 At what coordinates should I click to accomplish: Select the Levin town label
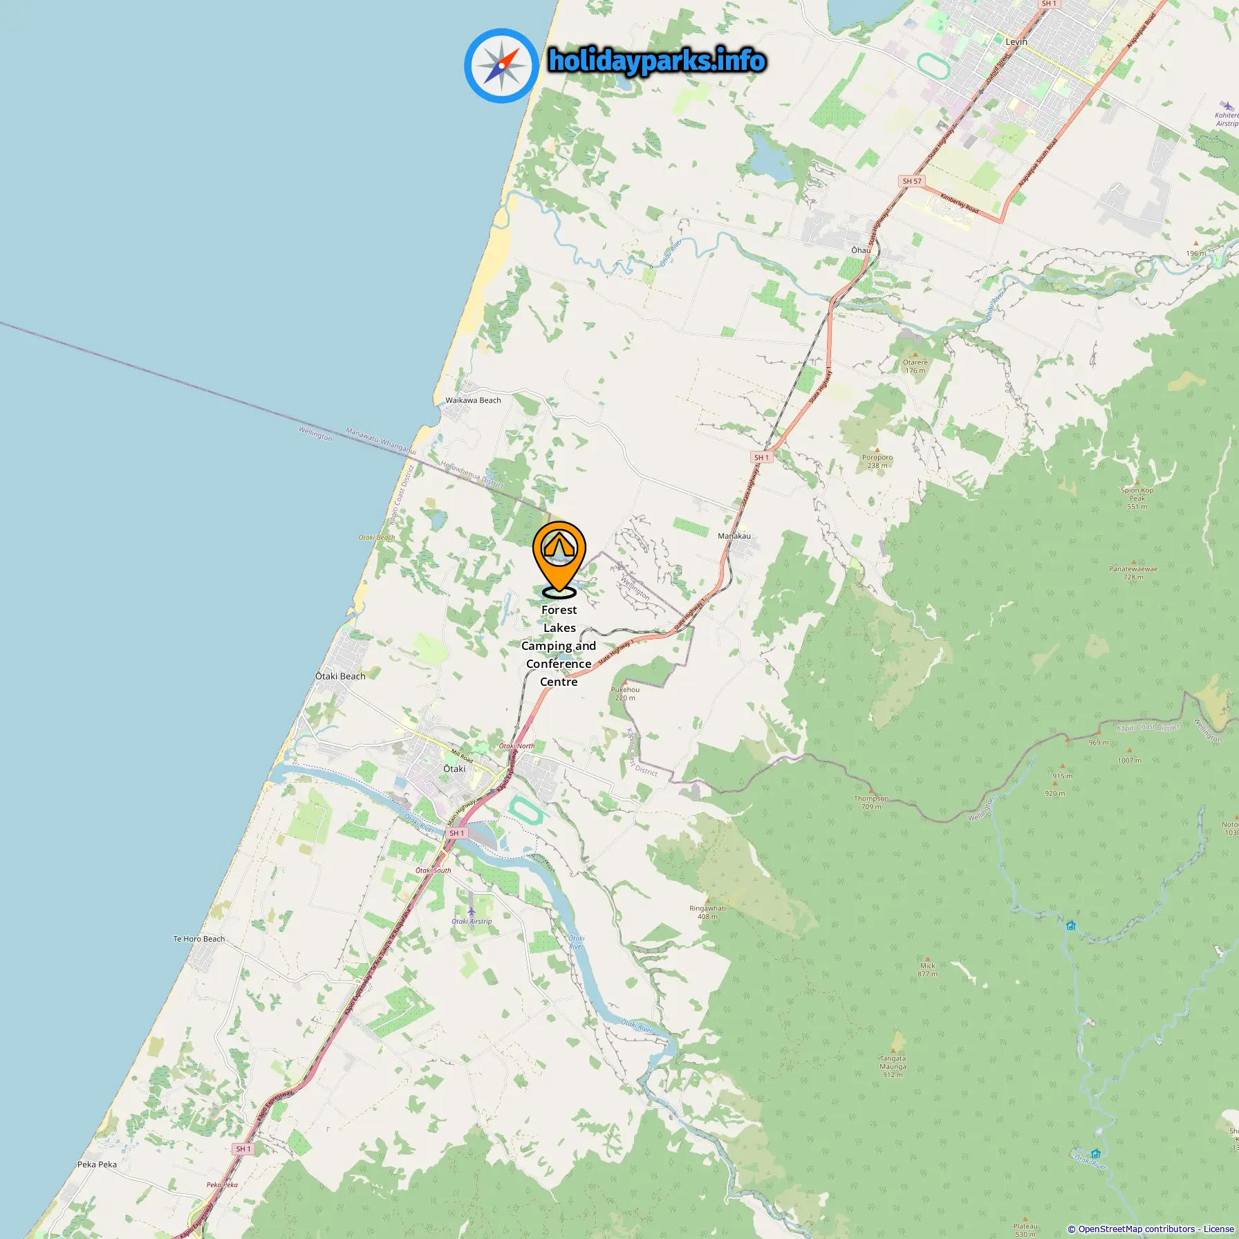[1016, 42]
